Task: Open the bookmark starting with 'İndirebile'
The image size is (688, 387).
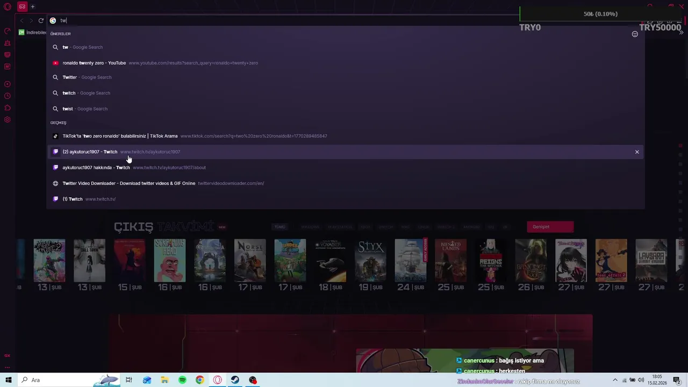Action: click(32, 32)
